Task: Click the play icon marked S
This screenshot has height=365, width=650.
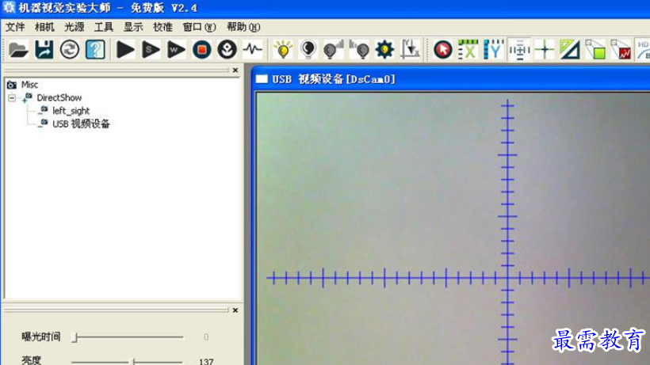Action: [x=151, y=50]
